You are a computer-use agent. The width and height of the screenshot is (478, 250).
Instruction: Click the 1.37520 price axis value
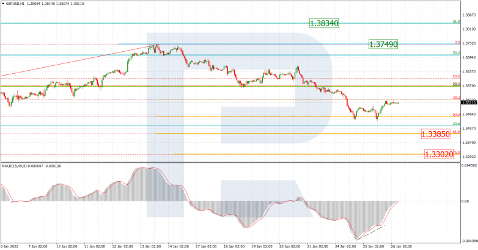pos(469,43)
